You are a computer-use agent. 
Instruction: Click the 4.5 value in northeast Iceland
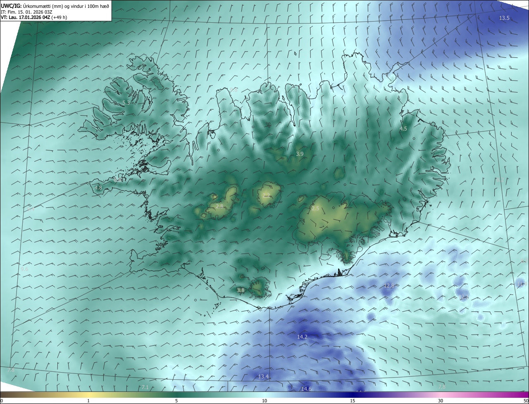(x=403, y=129)
